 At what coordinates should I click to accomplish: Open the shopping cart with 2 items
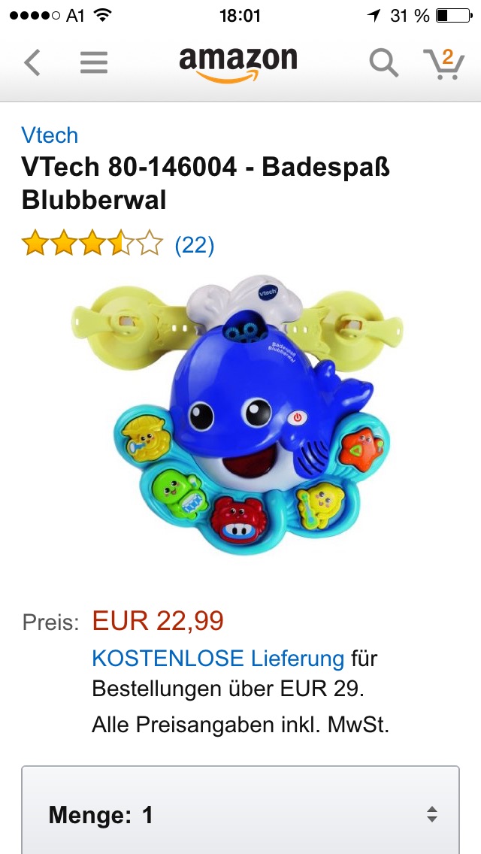point(443,64)
